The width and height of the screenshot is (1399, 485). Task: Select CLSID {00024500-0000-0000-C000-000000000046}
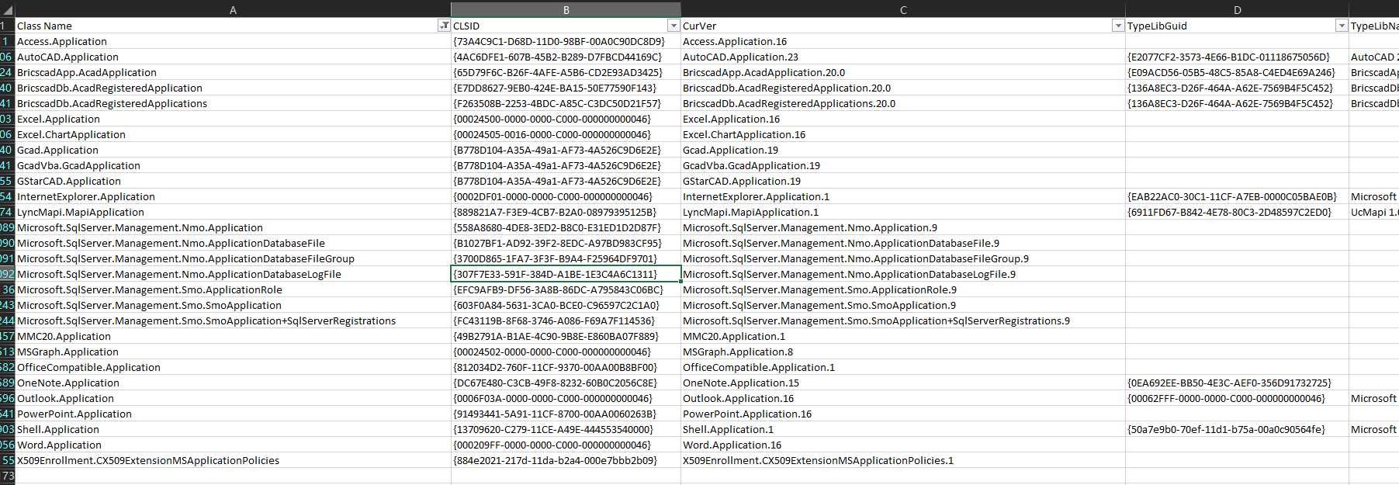point(566,119)
